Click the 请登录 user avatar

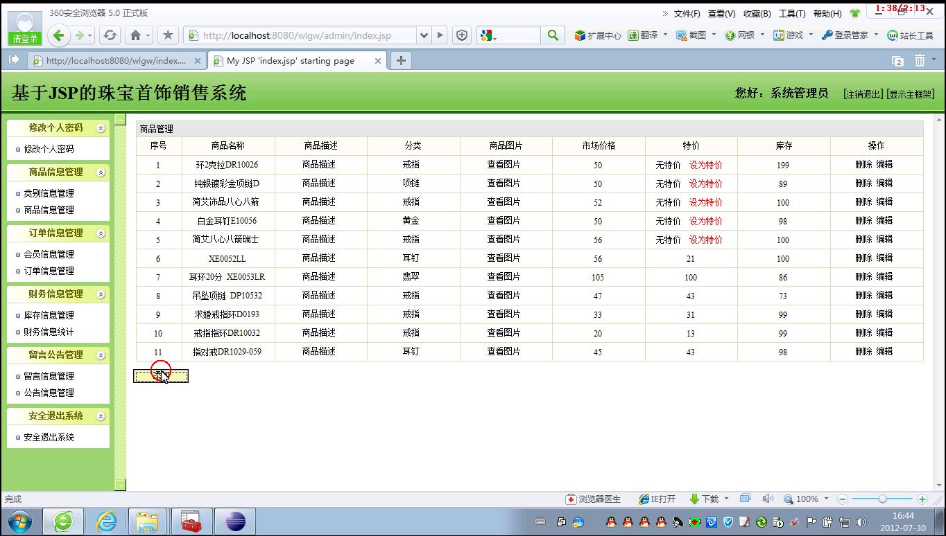tap(25, 28)
